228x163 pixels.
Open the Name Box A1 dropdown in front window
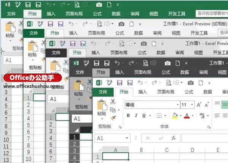point(127,138)
